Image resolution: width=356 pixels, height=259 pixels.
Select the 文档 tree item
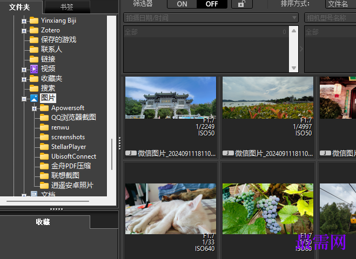click(x=48, y=194)
